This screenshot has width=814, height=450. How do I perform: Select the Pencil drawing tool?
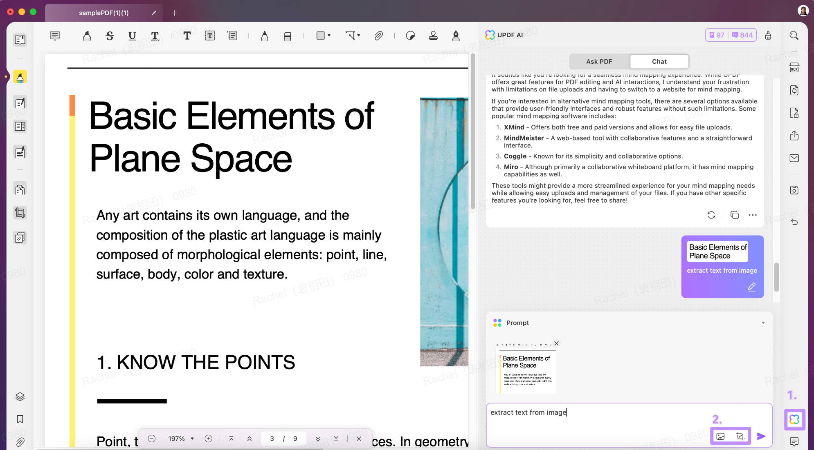tap(265, 36)
